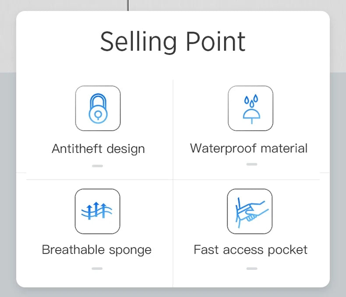Click the word sponge in Breathable label

click(x=130, y=251)
